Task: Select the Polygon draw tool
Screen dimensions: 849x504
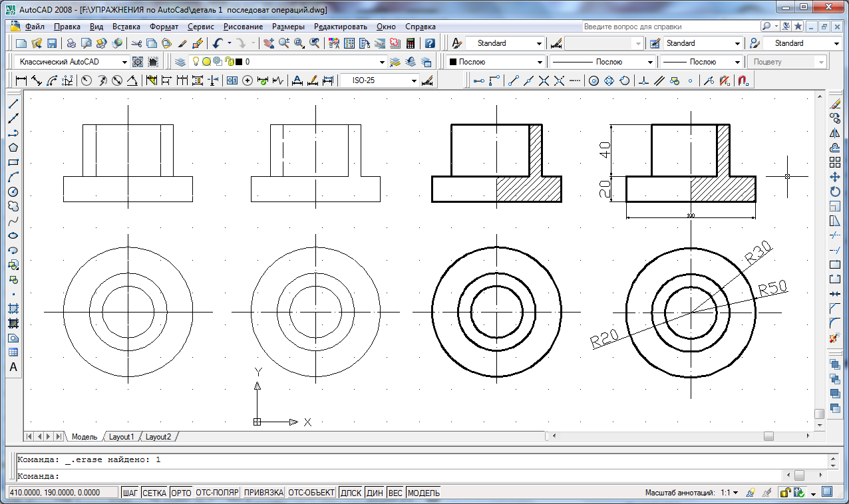Action: pyautogui.click(x=13, y=148)
